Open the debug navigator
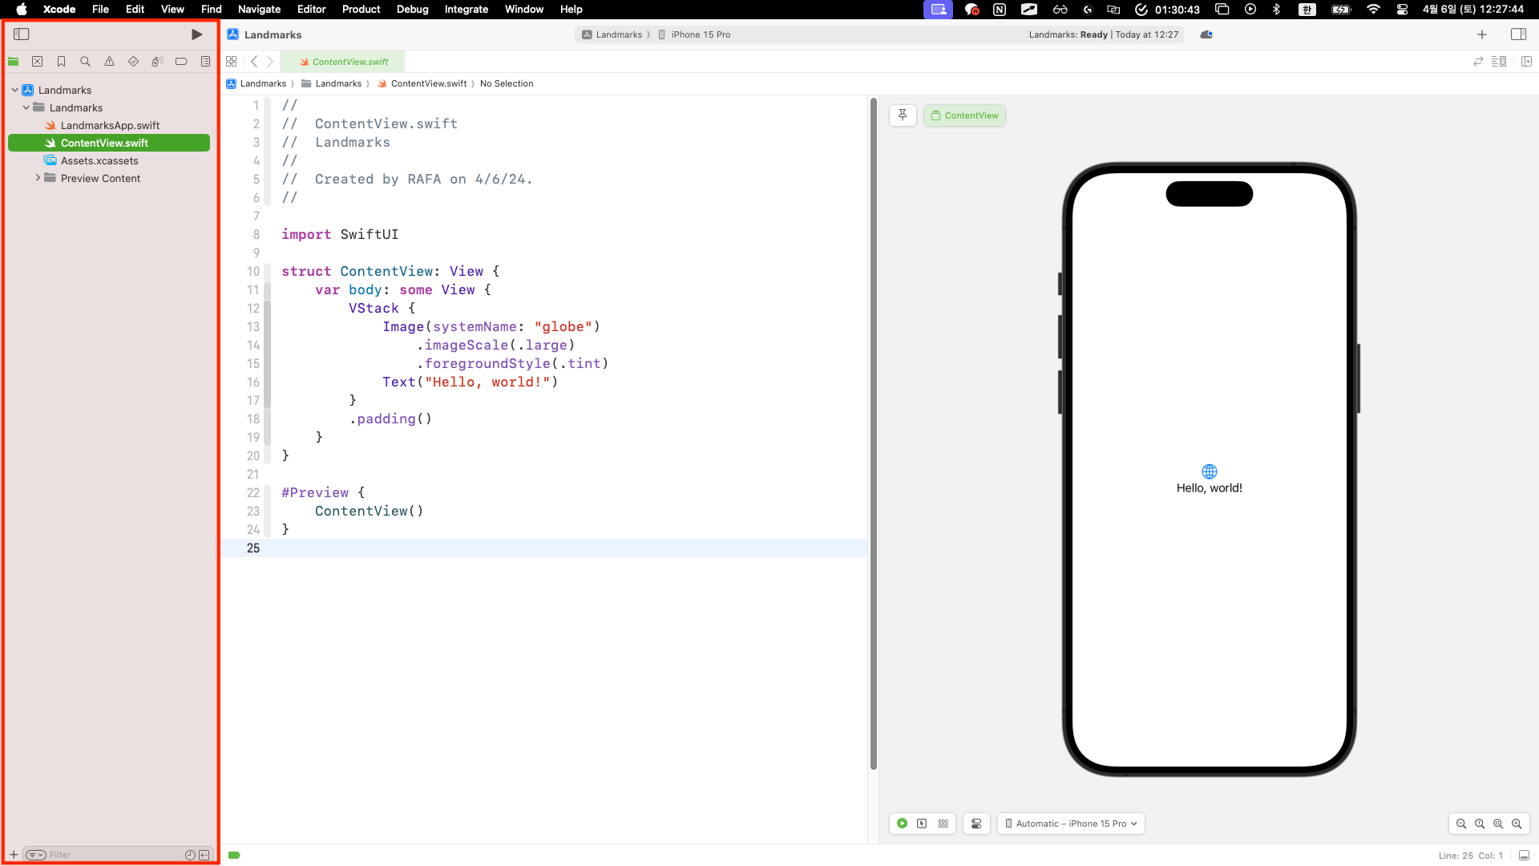This screenshot has height=866, width=1539. pyautogui.click(x=158, y=62)
